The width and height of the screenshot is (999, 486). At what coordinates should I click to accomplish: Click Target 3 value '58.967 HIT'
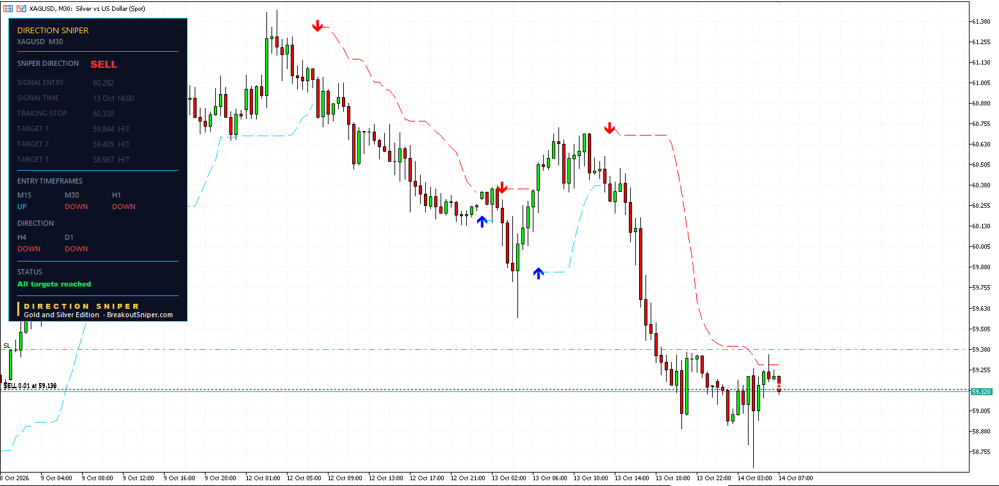[x=111, y=160]
